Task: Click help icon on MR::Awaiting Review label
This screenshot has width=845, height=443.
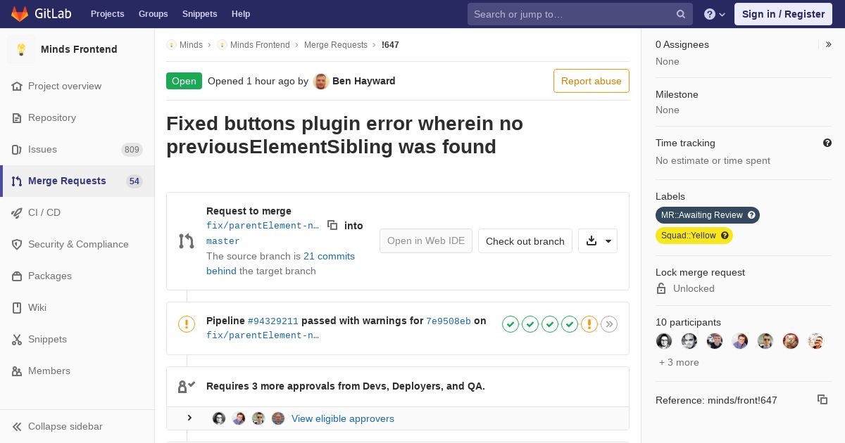Action: point(751,215)
